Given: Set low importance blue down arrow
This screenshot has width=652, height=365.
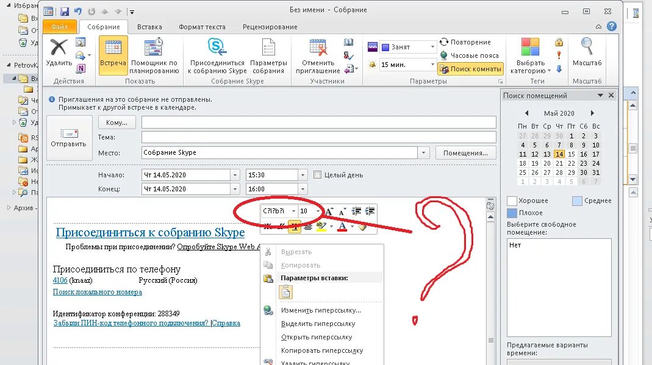Looking at the screenshot, I should [559, 68].
